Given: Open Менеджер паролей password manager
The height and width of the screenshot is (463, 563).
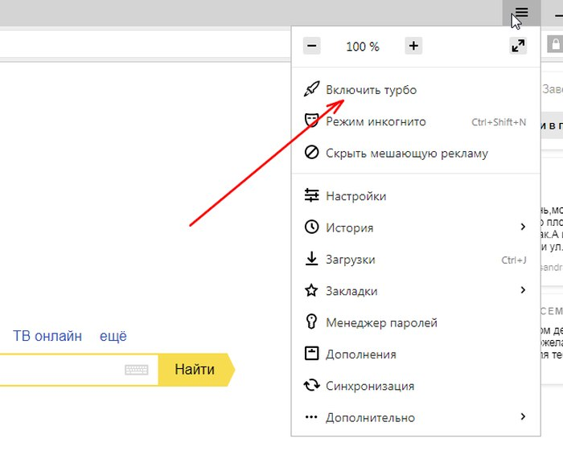Looking at the screenshot, I should 381,322.
